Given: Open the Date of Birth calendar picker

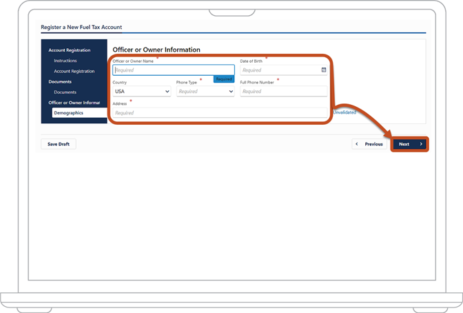Looking at the screenshot, I should pyautogui.click(x=324, y=70).
